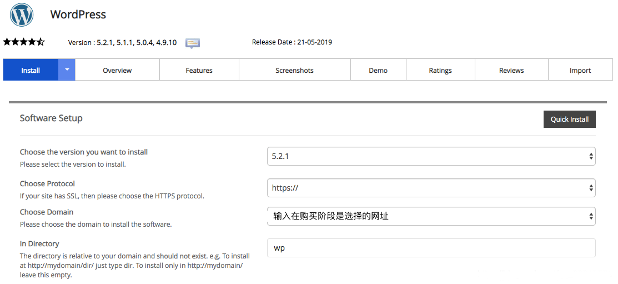Click the Software Setup heading
Image resolution: width=618 pixels, height=284 pixels.
(x=51, y=118)
